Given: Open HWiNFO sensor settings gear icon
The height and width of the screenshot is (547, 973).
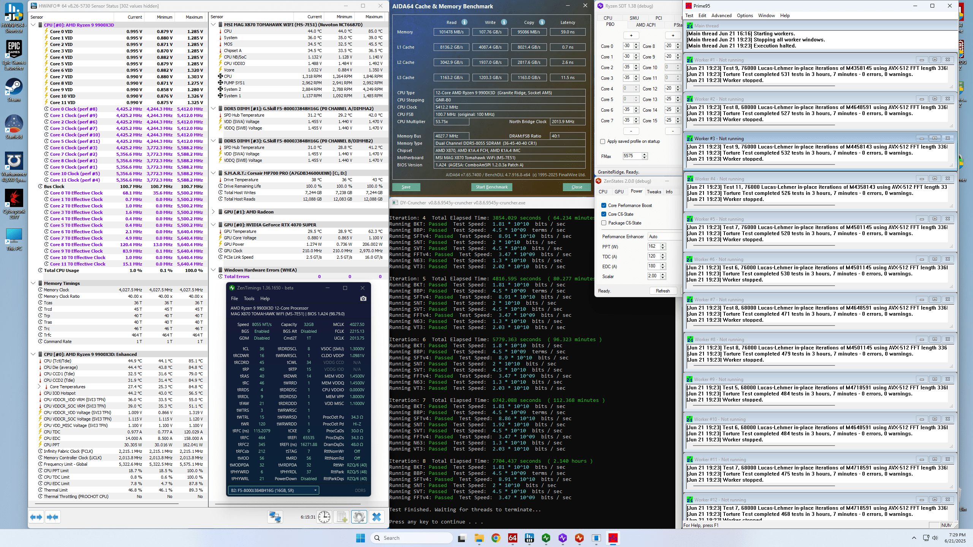Looking at the screenshot, I should pos(359,517).
